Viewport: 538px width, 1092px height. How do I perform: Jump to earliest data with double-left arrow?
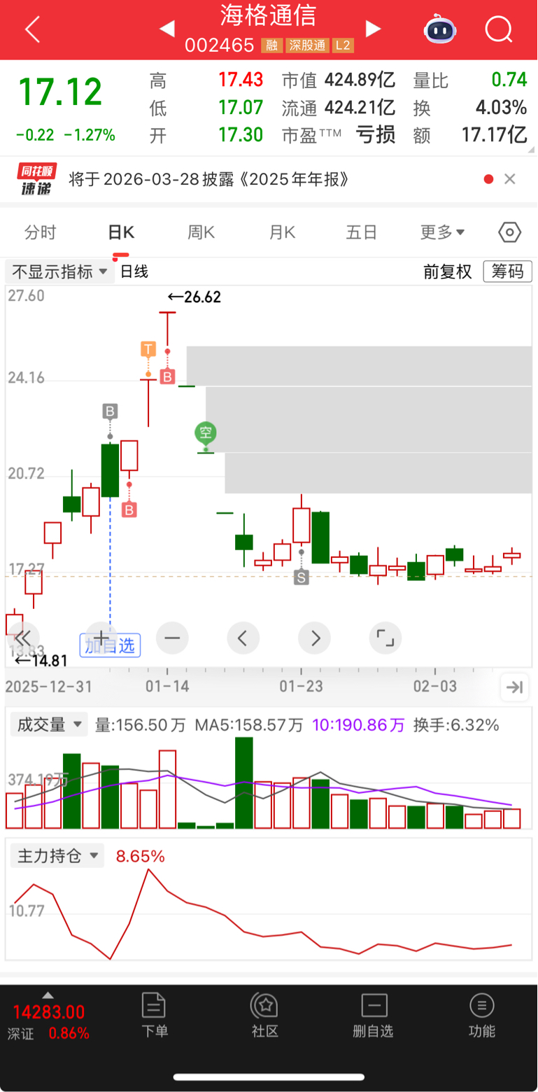pyautogui.click(x=23, y=638)
